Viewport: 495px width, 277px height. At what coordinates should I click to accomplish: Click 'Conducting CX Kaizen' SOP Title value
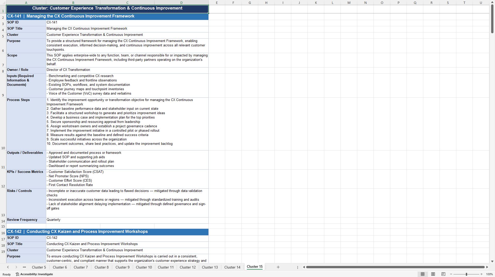[127, 244]
